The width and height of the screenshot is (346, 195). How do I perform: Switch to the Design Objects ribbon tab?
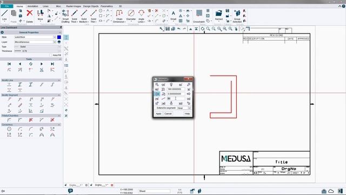91,6
